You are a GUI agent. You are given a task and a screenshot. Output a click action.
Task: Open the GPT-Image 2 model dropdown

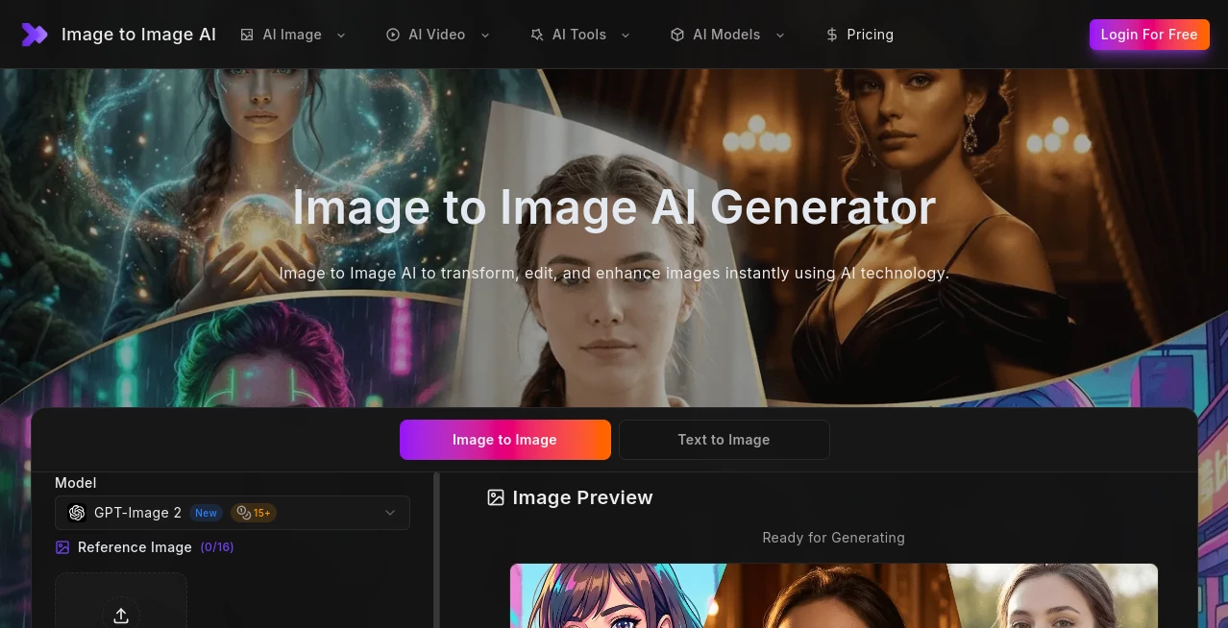(x=233, y=513)
